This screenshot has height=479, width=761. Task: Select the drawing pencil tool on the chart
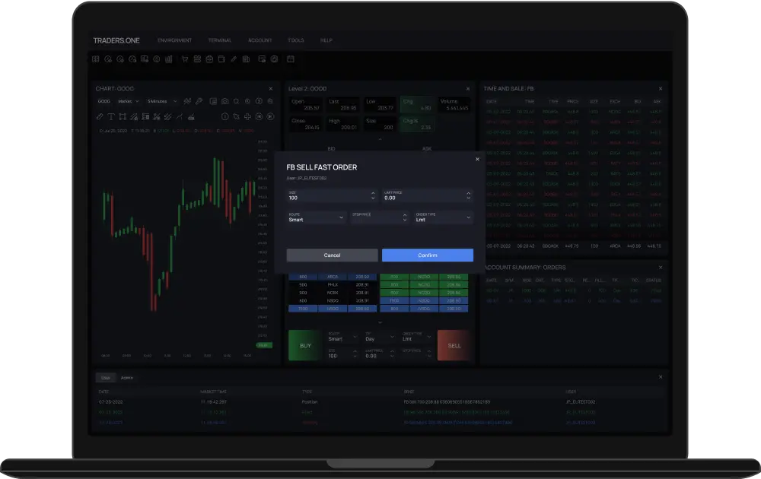tap(100, 116)
